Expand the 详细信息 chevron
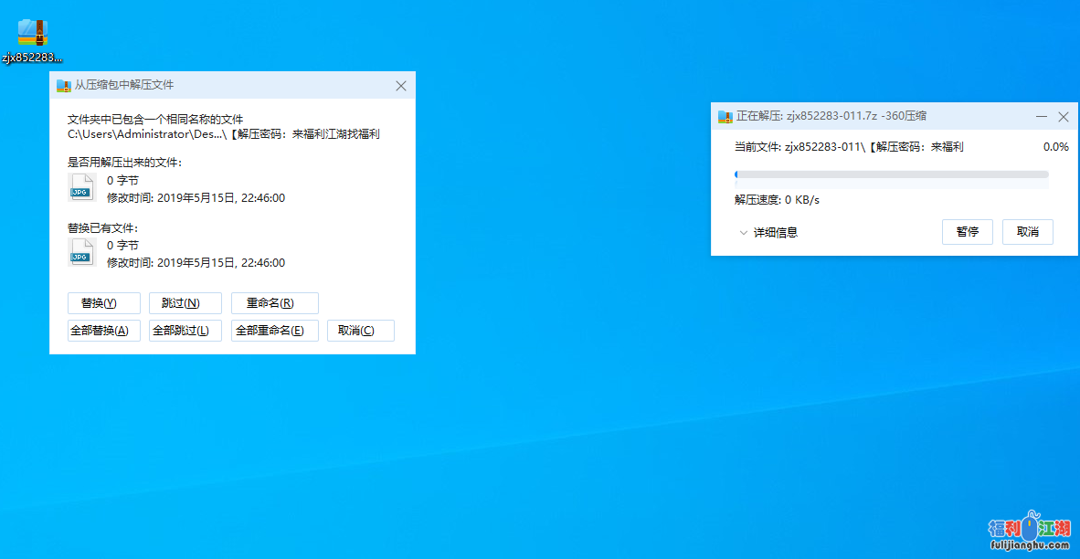The image size is (1080, 559). 744,233
